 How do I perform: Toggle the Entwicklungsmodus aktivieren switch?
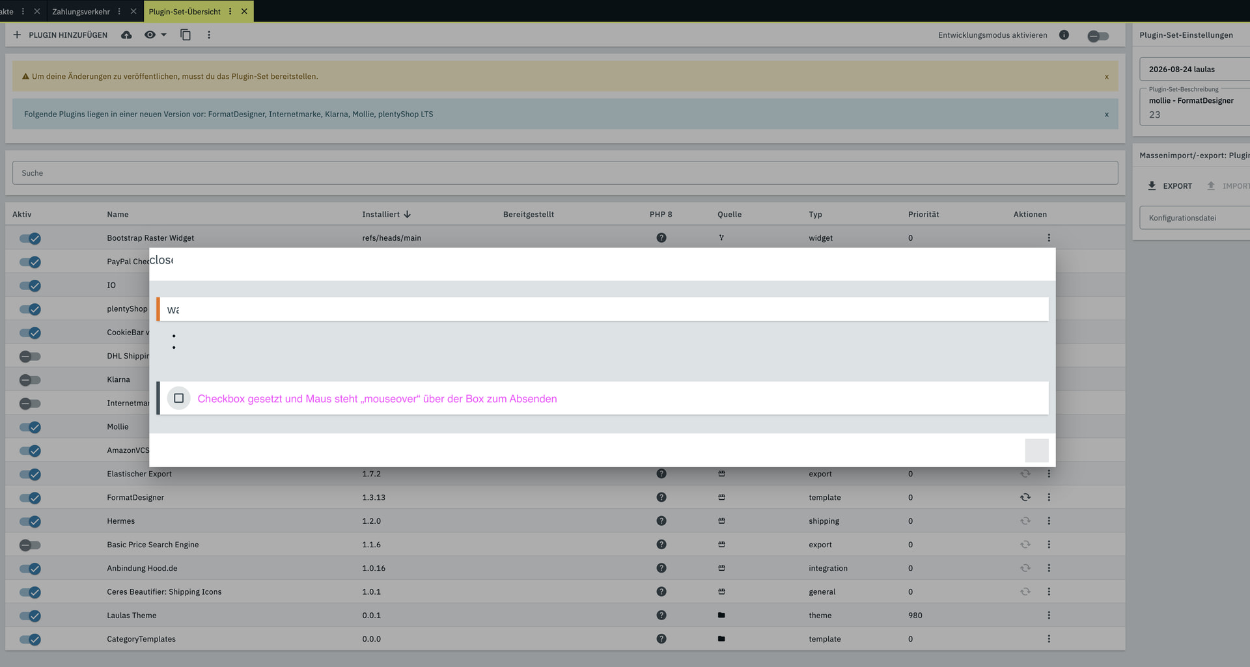(x=1098, y=36)
